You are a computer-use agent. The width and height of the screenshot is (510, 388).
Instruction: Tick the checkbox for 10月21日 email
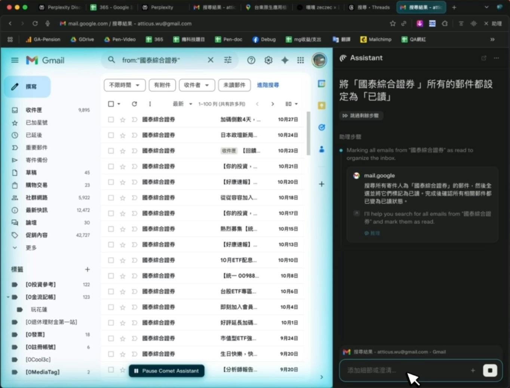click(111, 166)
